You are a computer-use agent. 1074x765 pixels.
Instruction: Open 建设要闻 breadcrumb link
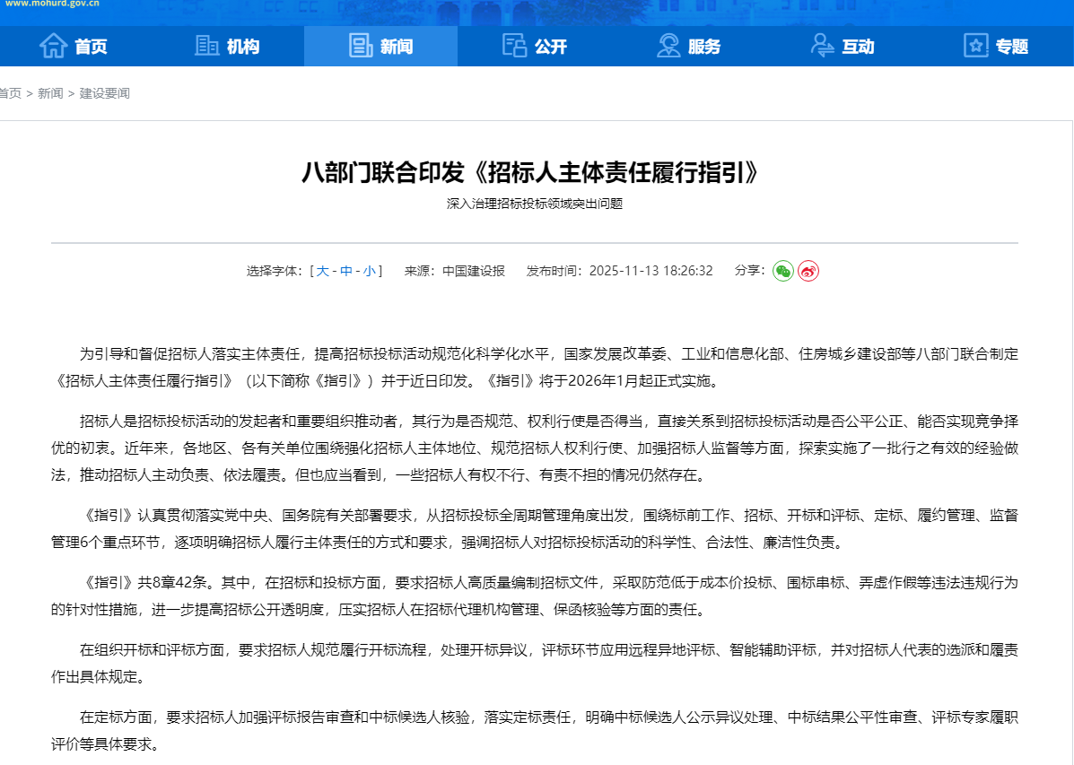(104, 93)
